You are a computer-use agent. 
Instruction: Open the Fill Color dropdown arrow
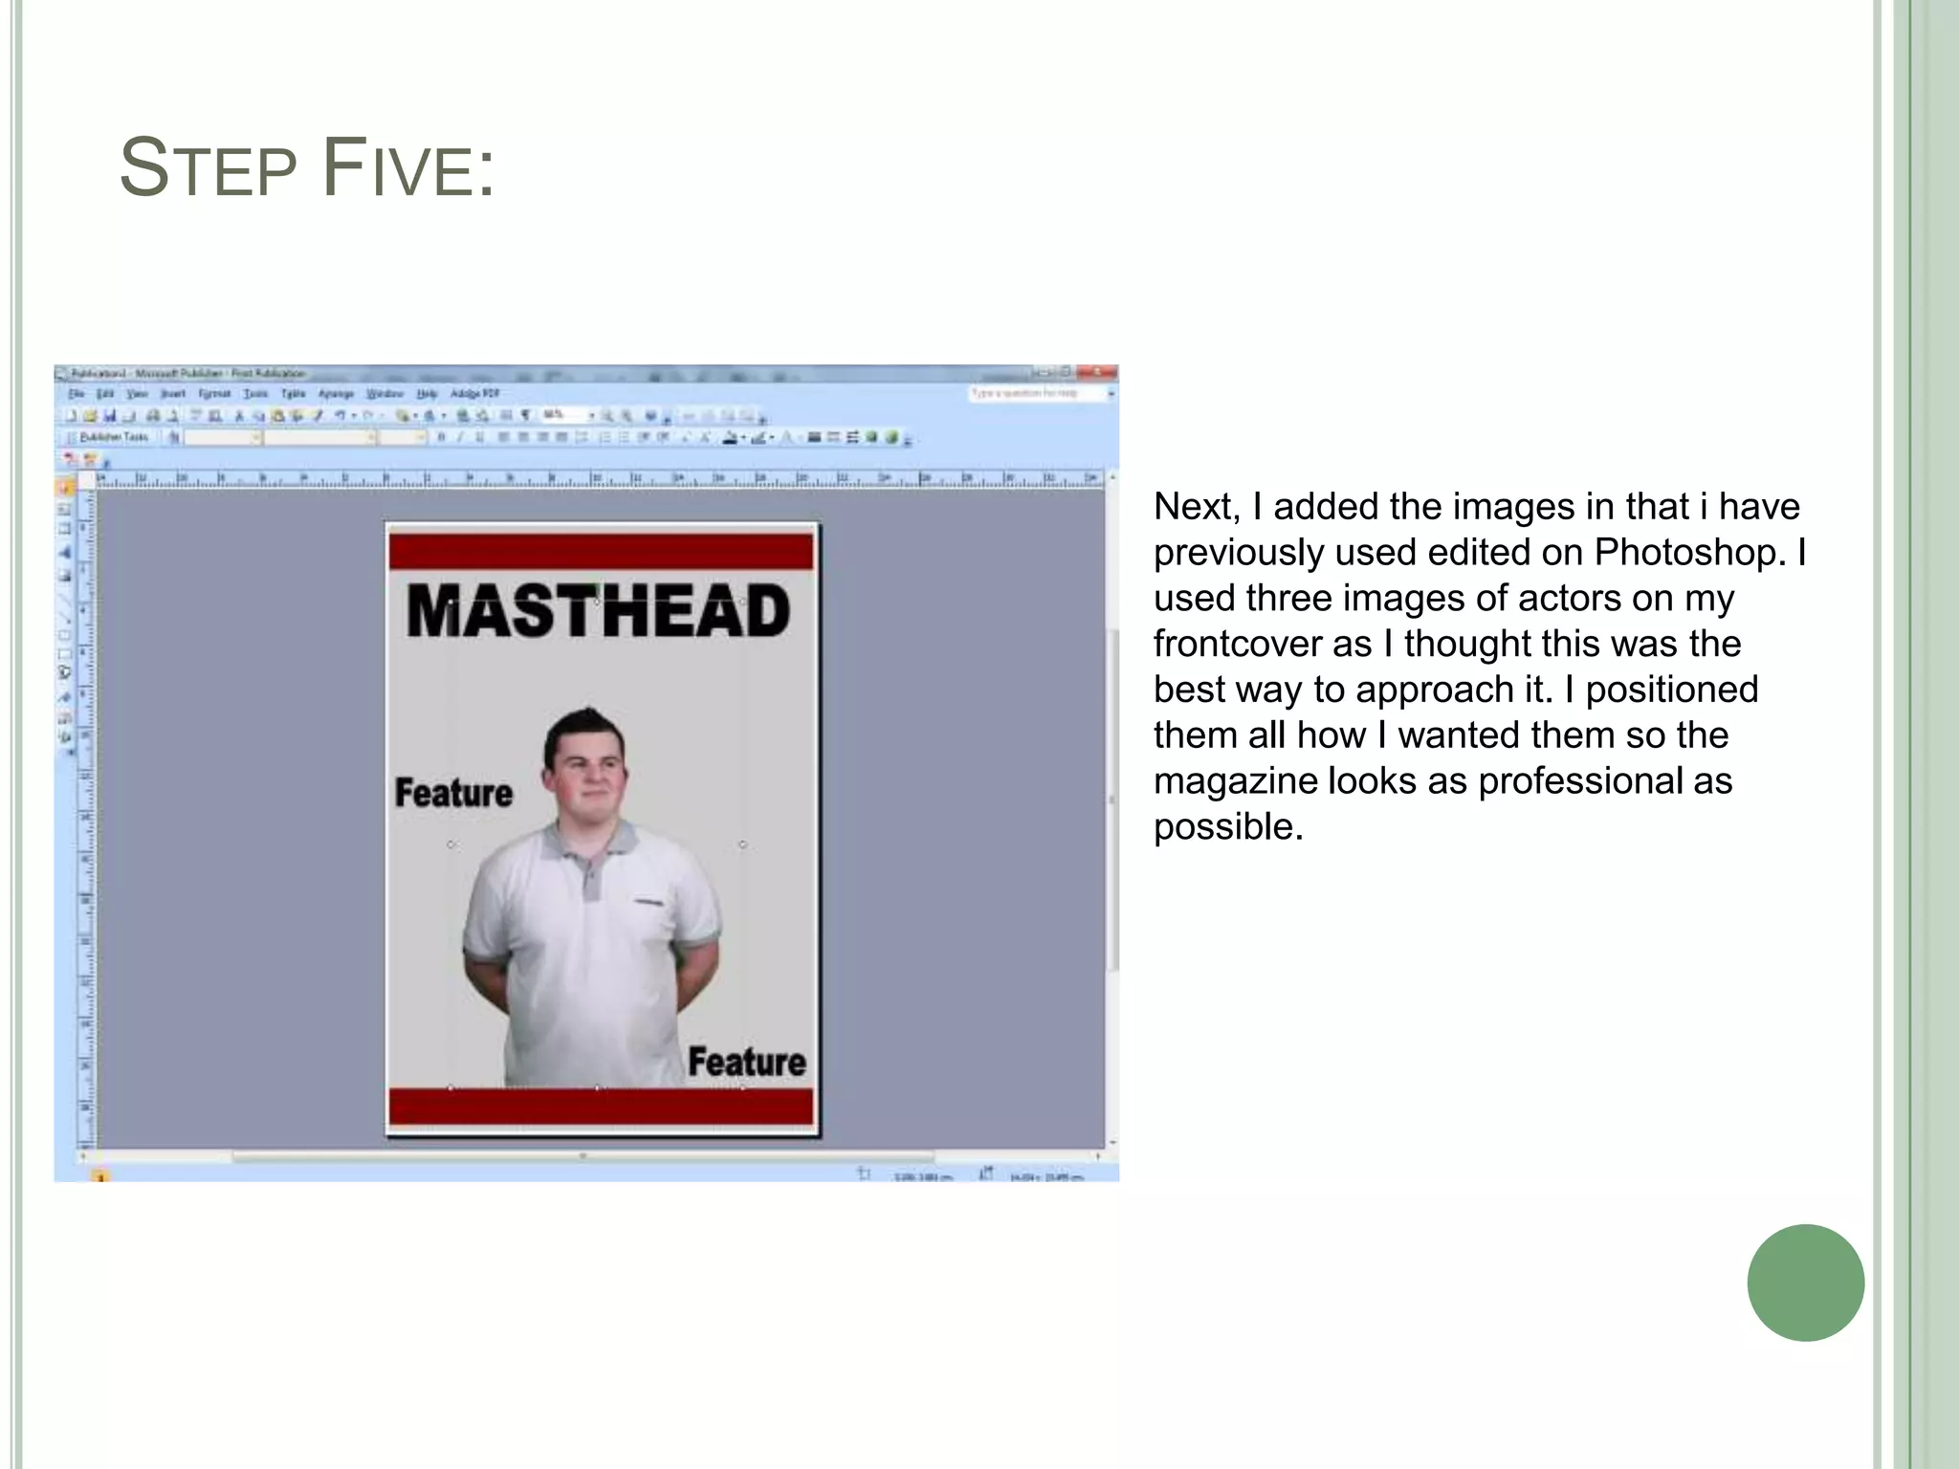click(743, 437)
